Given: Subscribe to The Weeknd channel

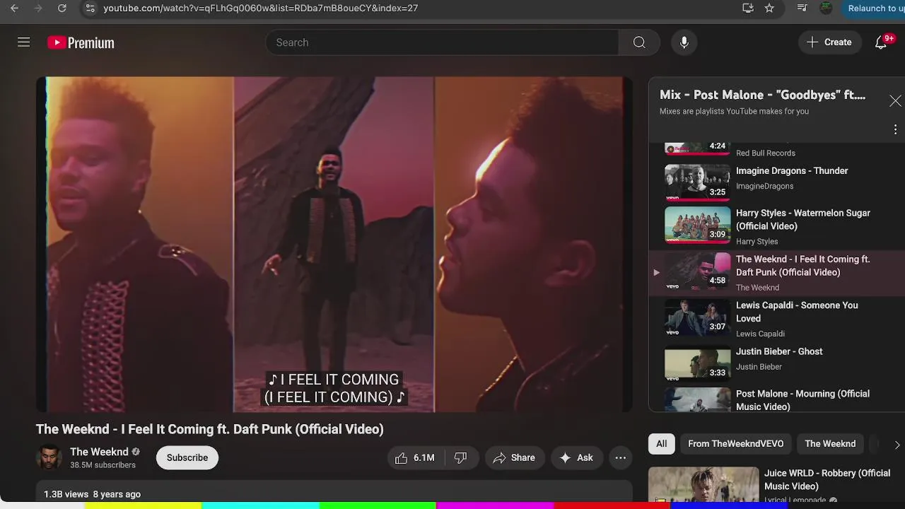Looking at the screenshot, I should point(187,458).
